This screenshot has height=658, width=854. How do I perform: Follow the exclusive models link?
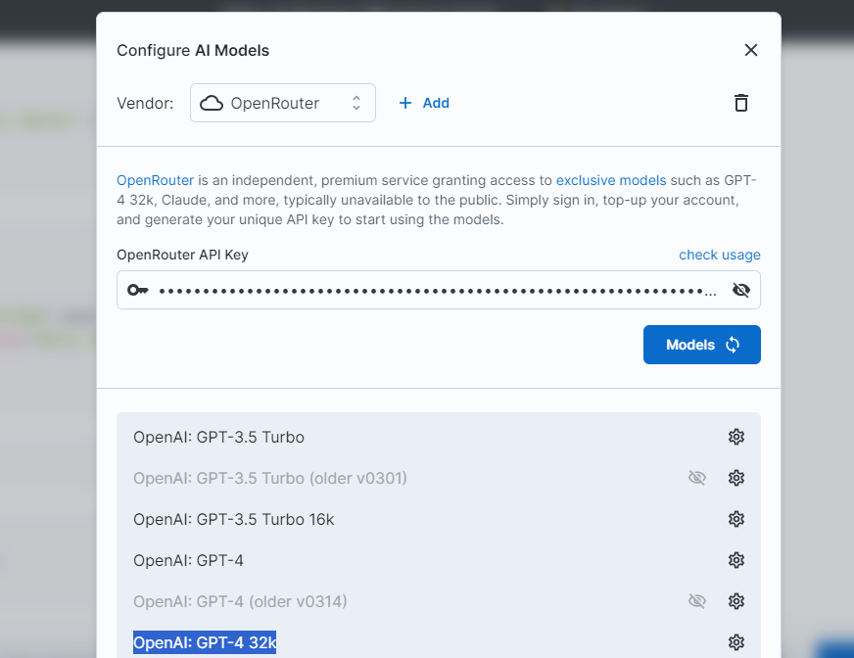(x=611, y=180)
